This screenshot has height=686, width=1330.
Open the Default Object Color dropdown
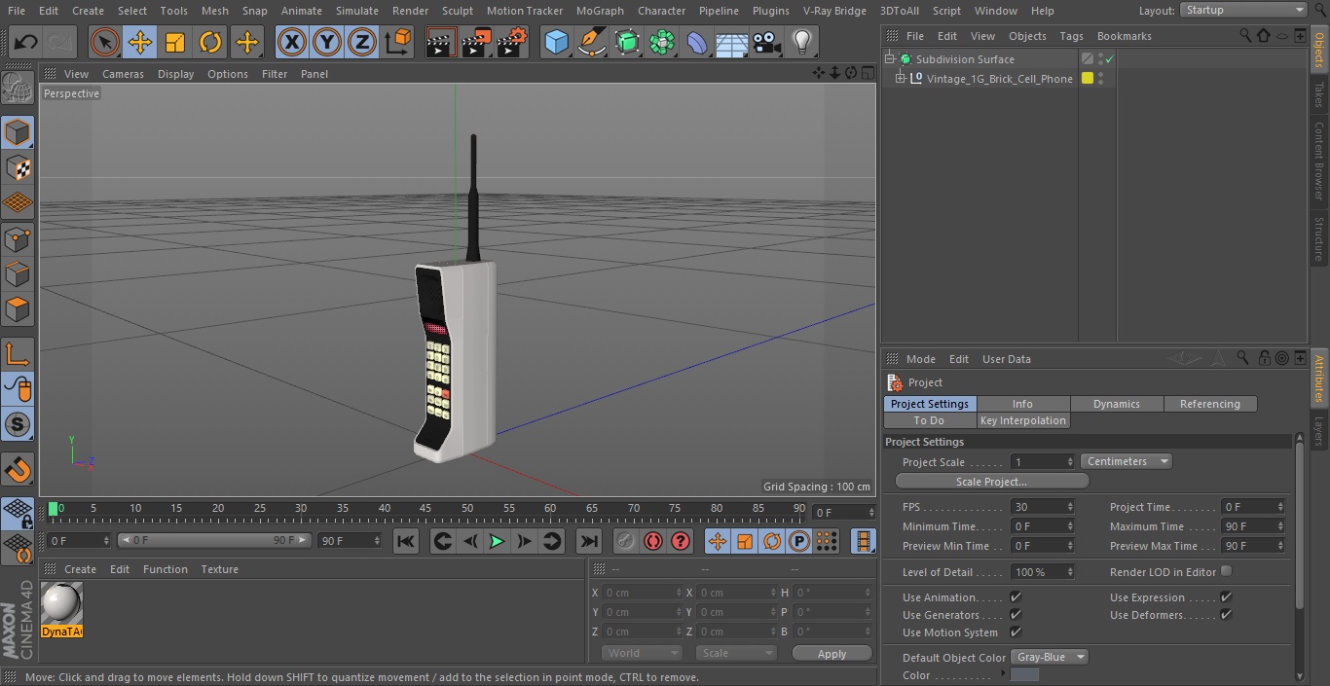tap(1050, 657)
